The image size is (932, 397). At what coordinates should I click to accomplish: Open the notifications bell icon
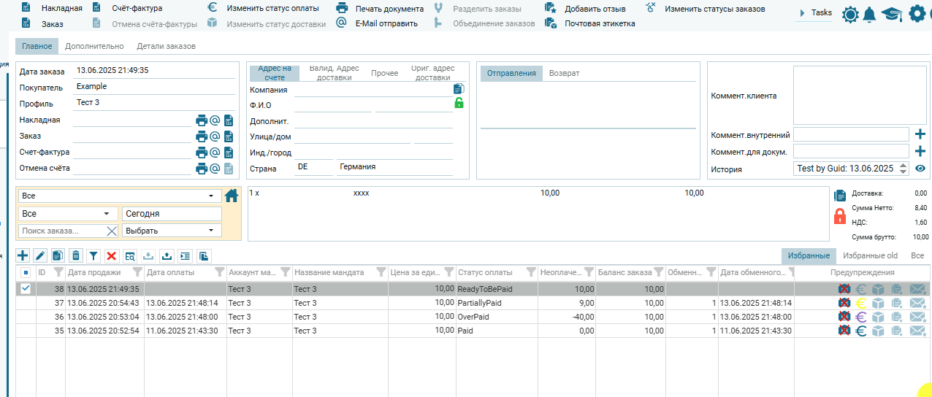(x=869, y=15)
